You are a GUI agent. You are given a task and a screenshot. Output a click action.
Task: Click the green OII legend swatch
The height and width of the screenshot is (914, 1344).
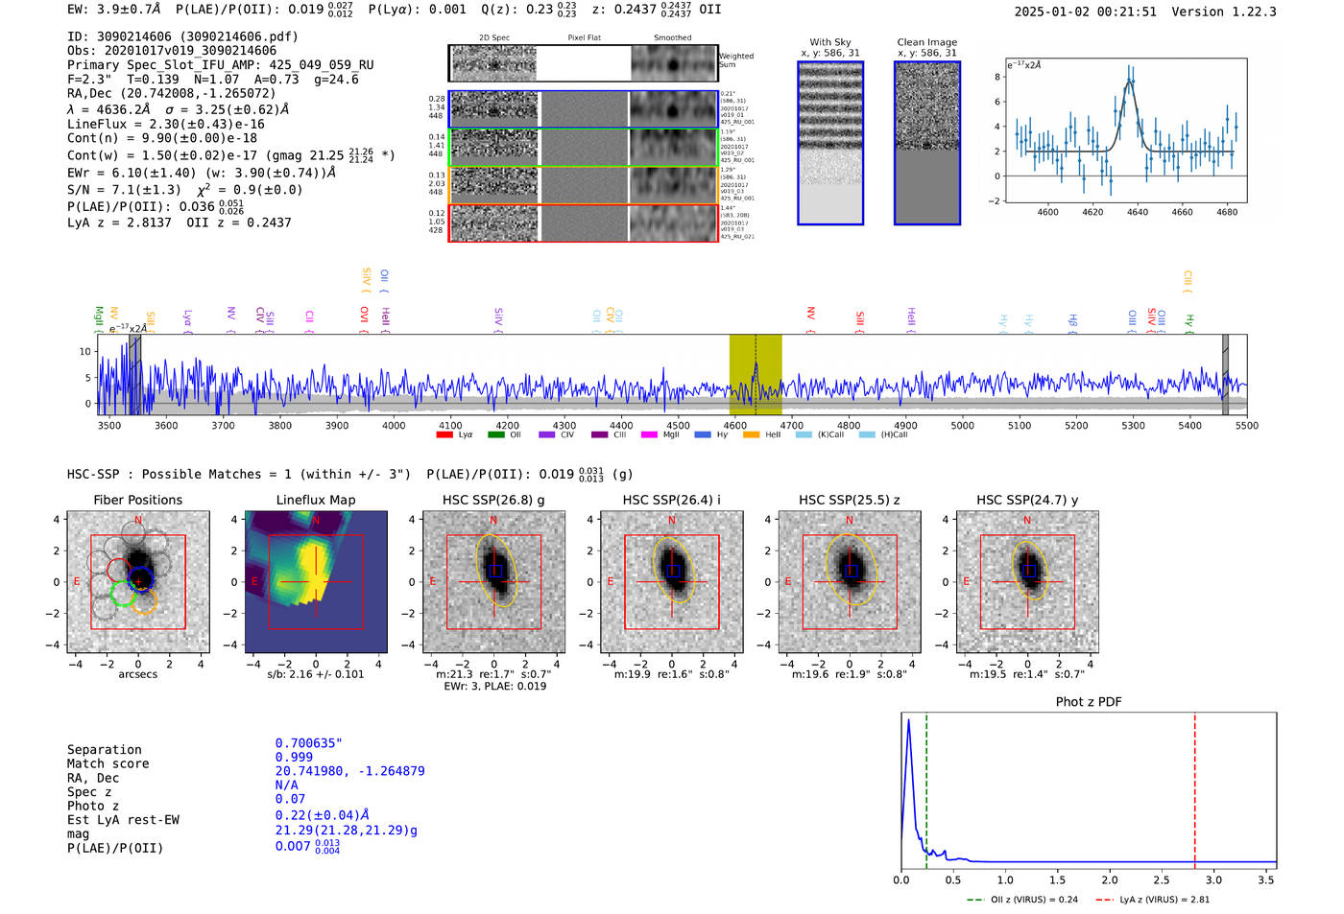tap(495, 434)
